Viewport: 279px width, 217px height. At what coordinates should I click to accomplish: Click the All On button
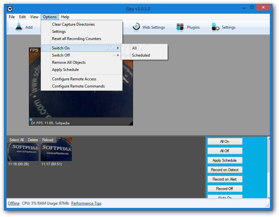tap(225, 142)
